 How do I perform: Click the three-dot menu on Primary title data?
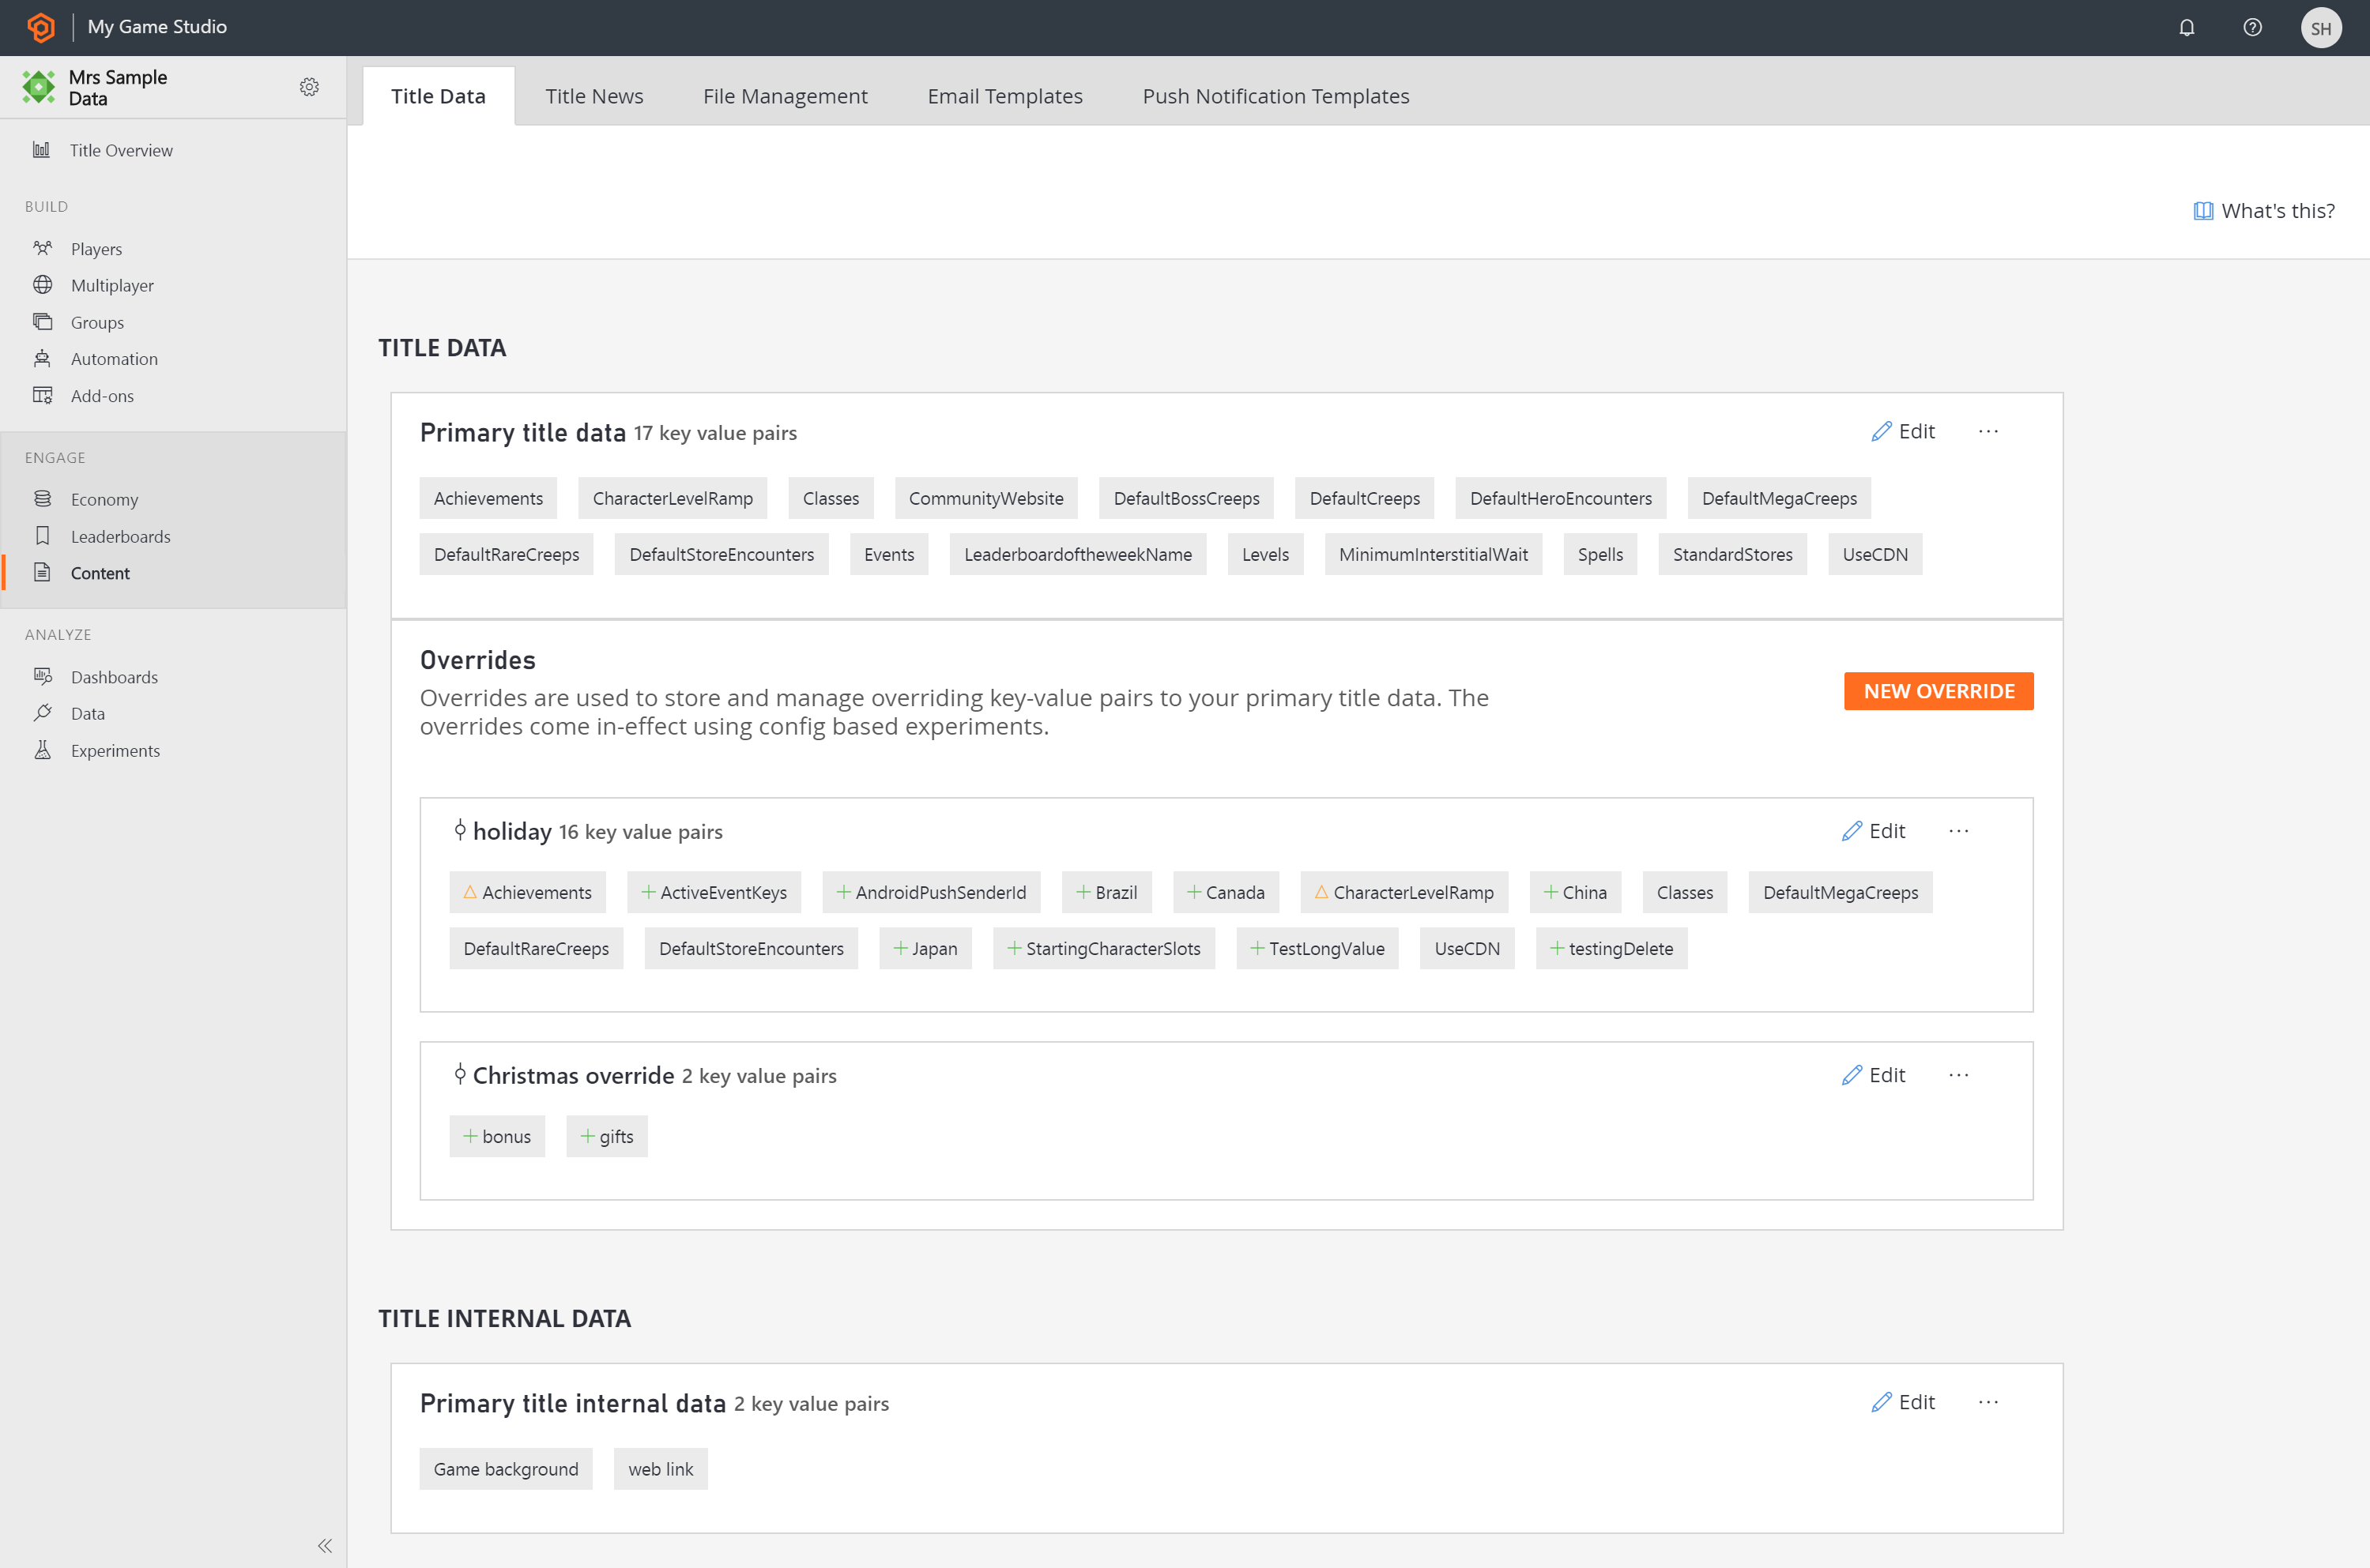(1988, 431)
